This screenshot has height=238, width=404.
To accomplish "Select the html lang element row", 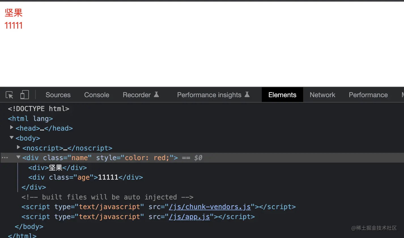I will pos(30,118).
